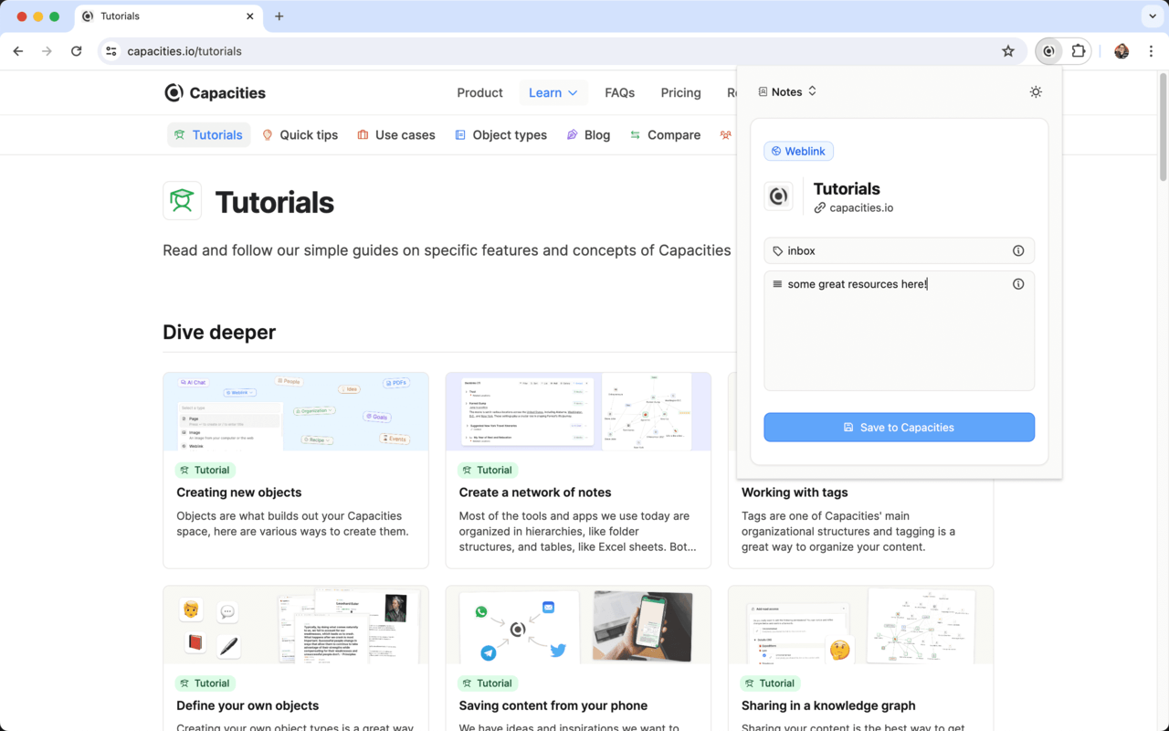Click the Capacities logo on the website
Image resolution: width=1169 pixels, height=731 pixels.
coord(215,92)
